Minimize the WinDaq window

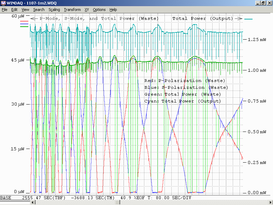[258, 3]
